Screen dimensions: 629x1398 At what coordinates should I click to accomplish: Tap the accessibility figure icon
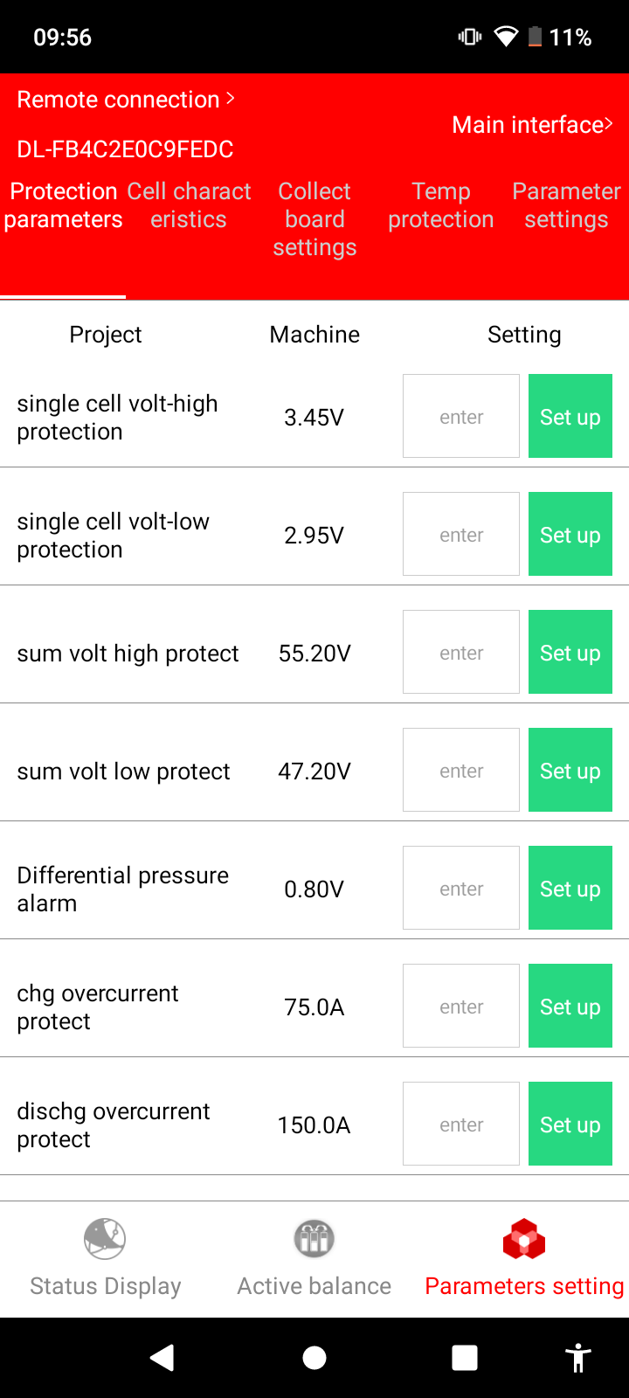pyautogui.click(x=577, y=1358)
